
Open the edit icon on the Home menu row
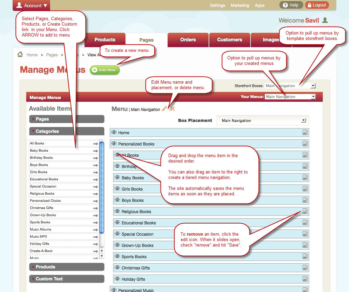305,133
